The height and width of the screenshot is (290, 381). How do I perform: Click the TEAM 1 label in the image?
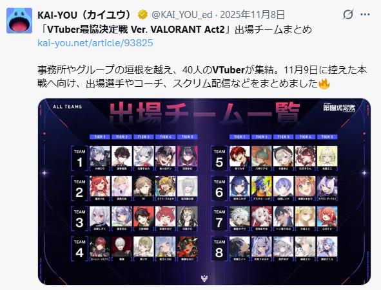[x=79, y=158]
